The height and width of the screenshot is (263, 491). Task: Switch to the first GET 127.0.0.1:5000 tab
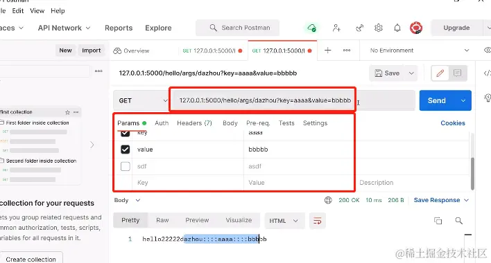(x=212, y=51)
